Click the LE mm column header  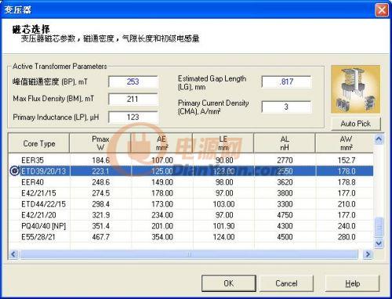click(x=223, y=143)
